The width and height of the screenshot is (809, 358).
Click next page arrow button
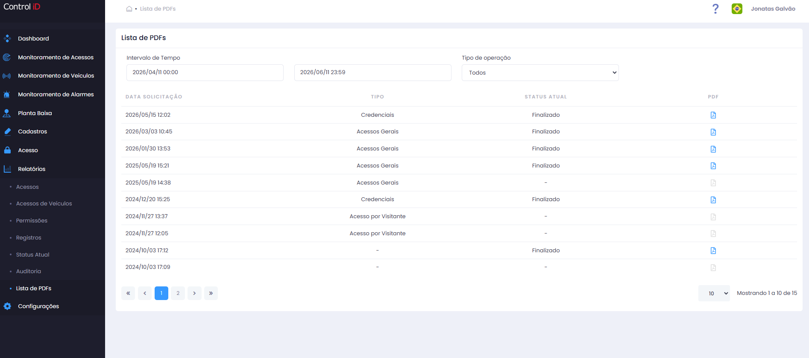pos(194,293)
